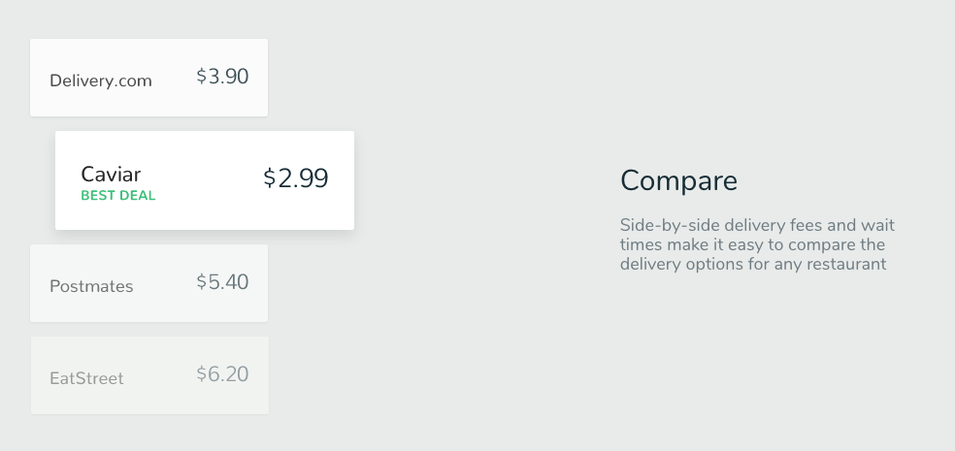Click the $5.40 Postmates fee
Image resolution: width=955 pixels, height=451 pixels.
click(222, 282)
